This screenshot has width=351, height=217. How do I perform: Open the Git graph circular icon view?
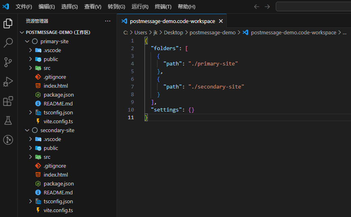[8, 140]
